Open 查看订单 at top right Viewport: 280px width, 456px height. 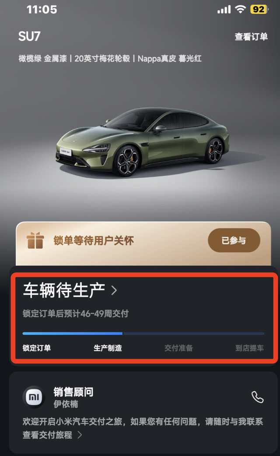251,37
